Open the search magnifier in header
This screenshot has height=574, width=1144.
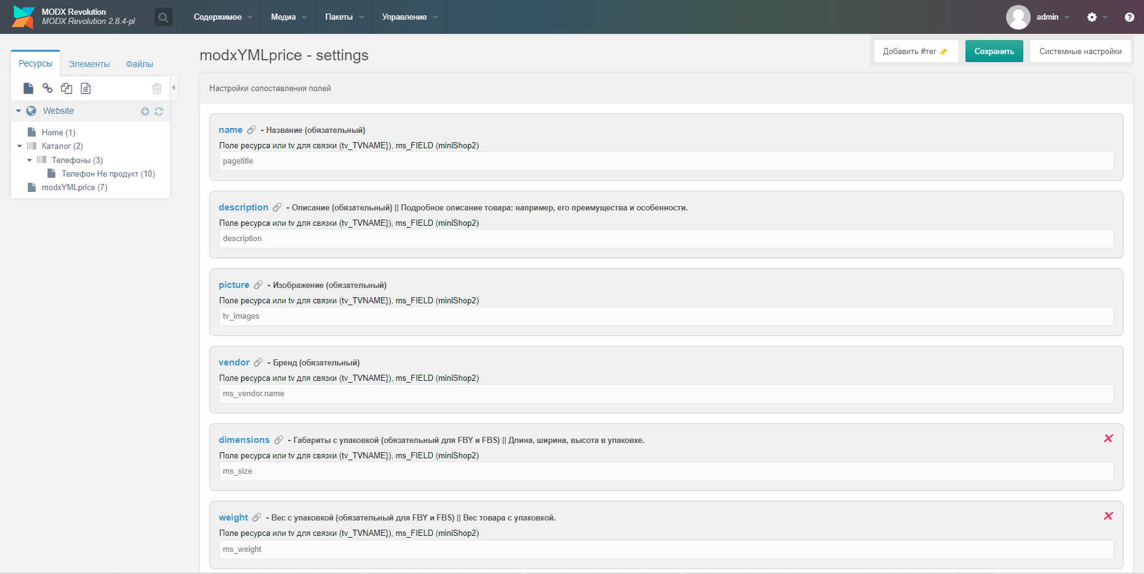163,17
